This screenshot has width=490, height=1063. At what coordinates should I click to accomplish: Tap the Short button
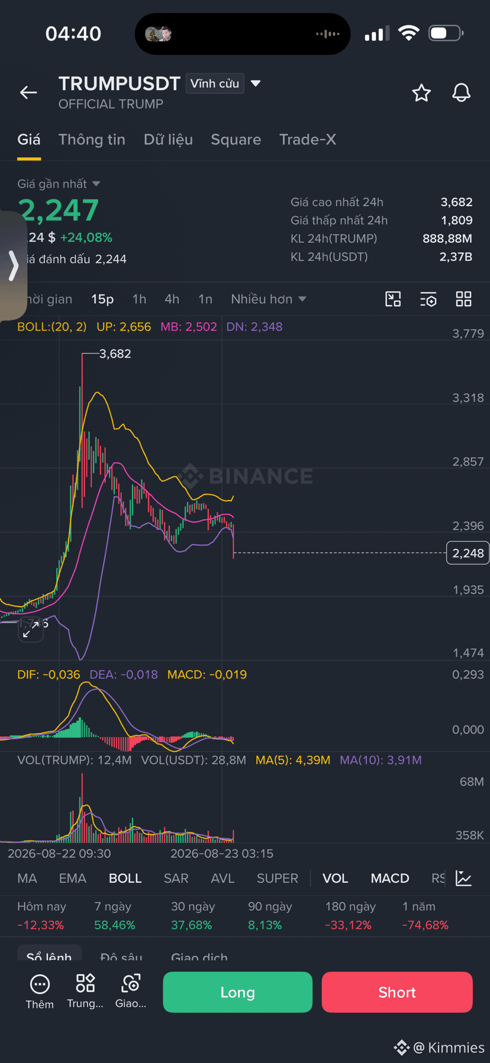pyautogui.click(x=397, y=992)
